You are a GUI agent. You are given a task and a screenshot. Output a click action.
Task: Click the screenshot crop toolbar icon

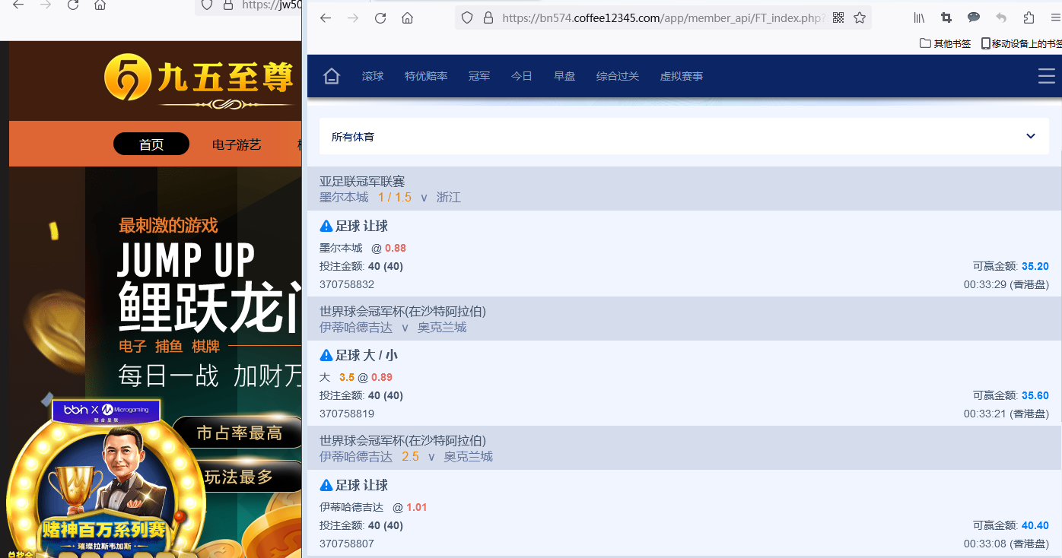(x=946, y=18)
